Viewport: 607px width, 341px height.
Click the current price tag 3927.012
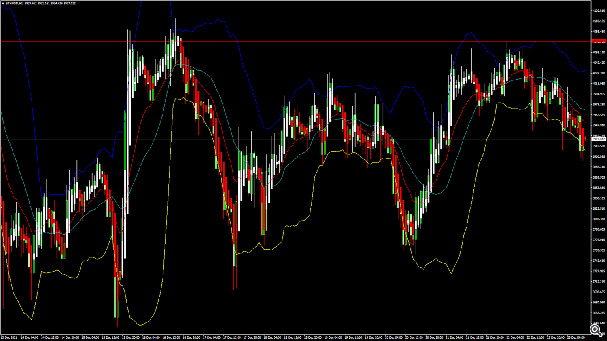tap(599, 139)
